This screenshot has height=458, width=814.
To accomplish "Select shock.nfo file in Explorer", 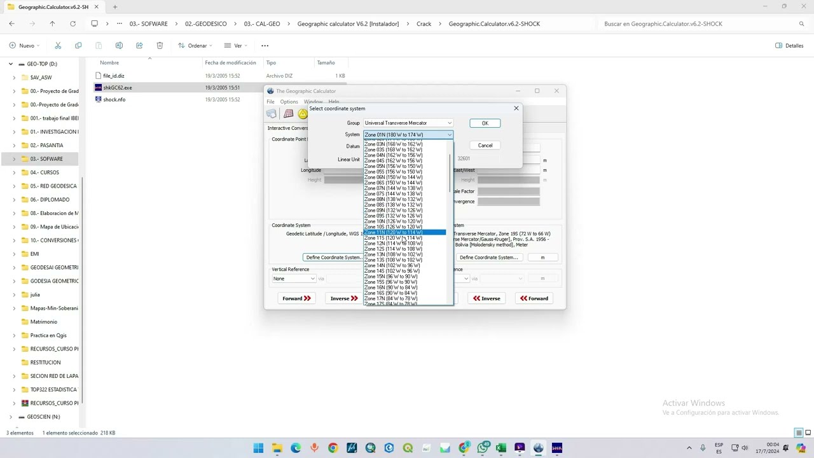I will 114,100.
